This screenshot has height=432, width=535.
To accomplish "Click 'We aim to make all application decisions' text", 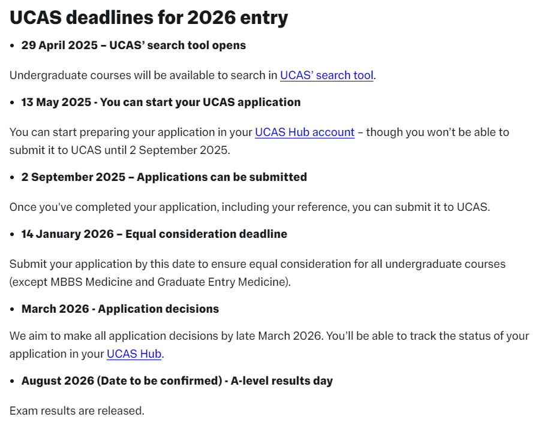I will (x=162, y=336).
